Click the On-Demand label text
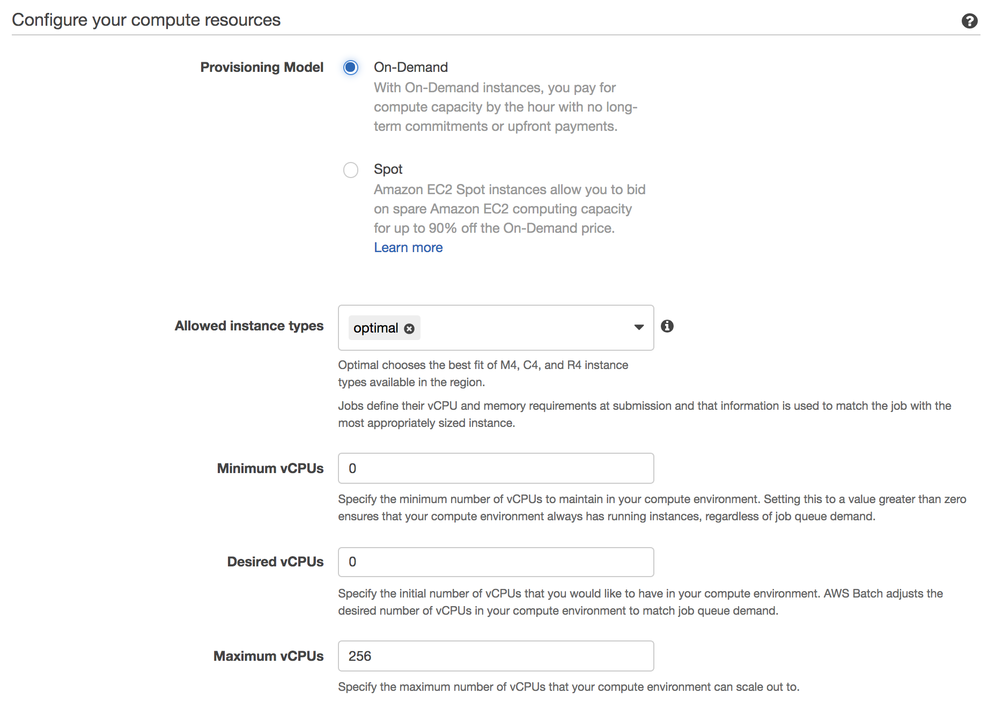The width and height of the screenshot is (988, 708). (411, 67)
